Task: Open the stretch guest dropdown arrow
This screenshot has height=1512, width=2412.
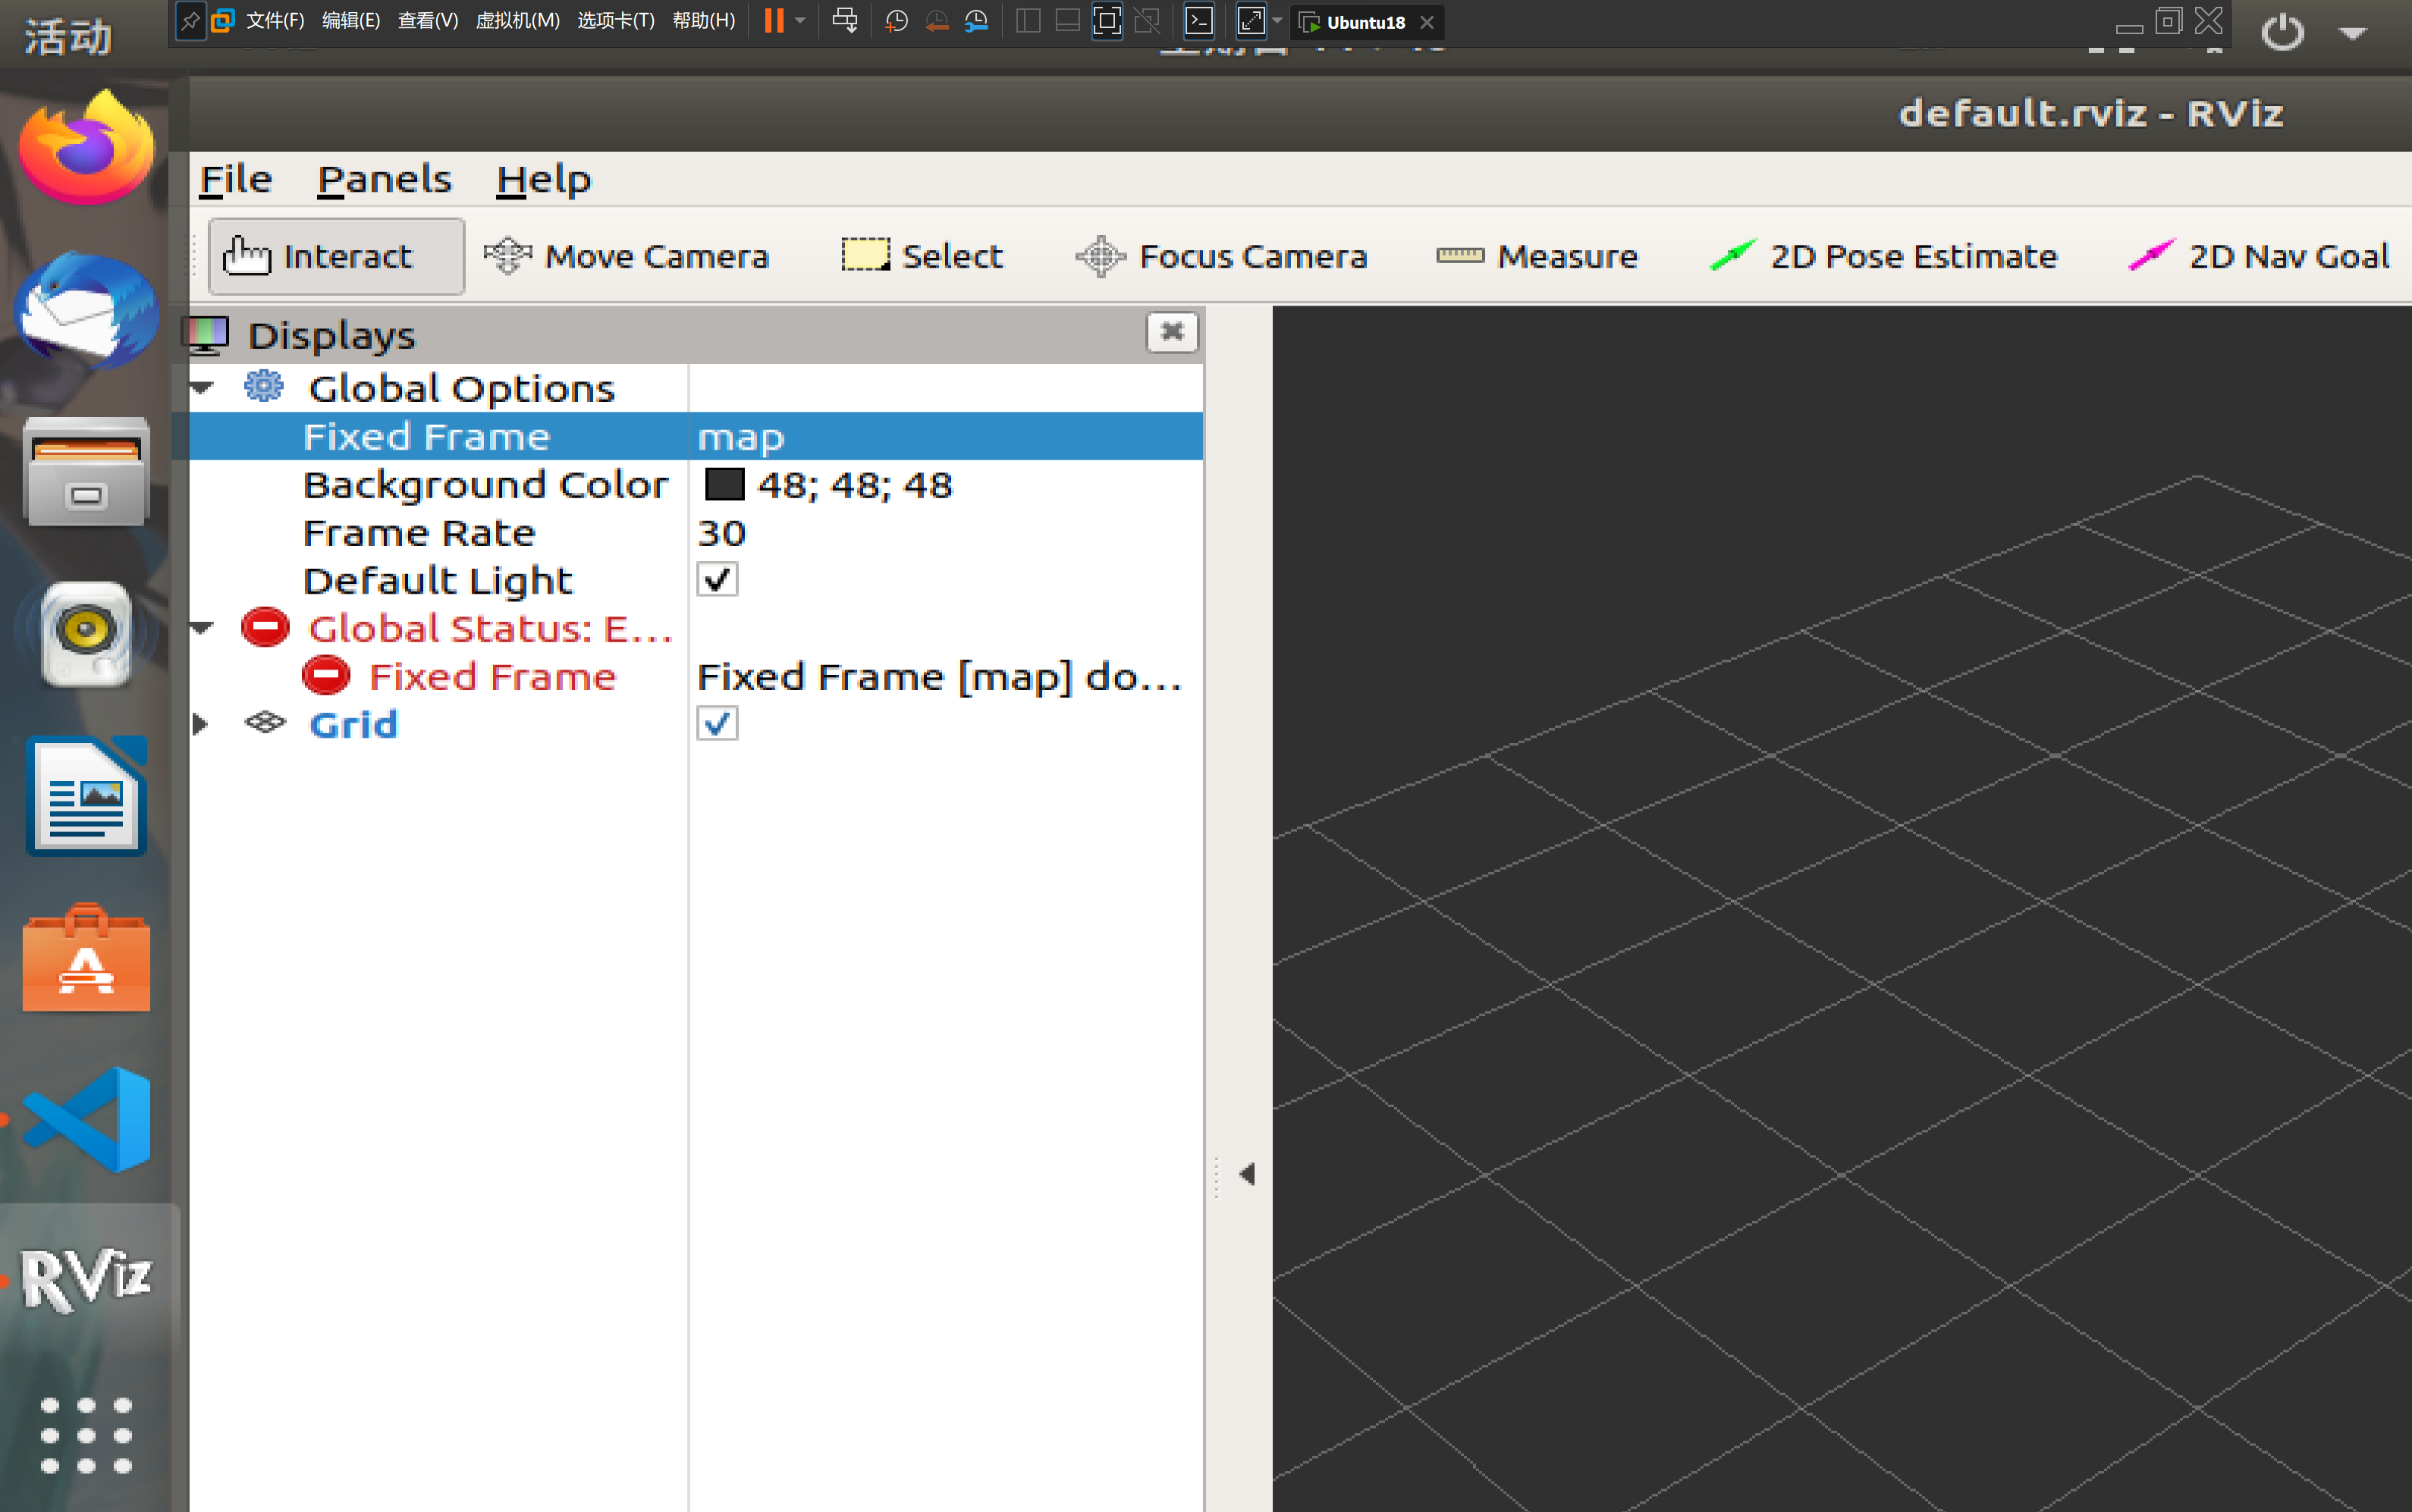Action: (1277, 21)
